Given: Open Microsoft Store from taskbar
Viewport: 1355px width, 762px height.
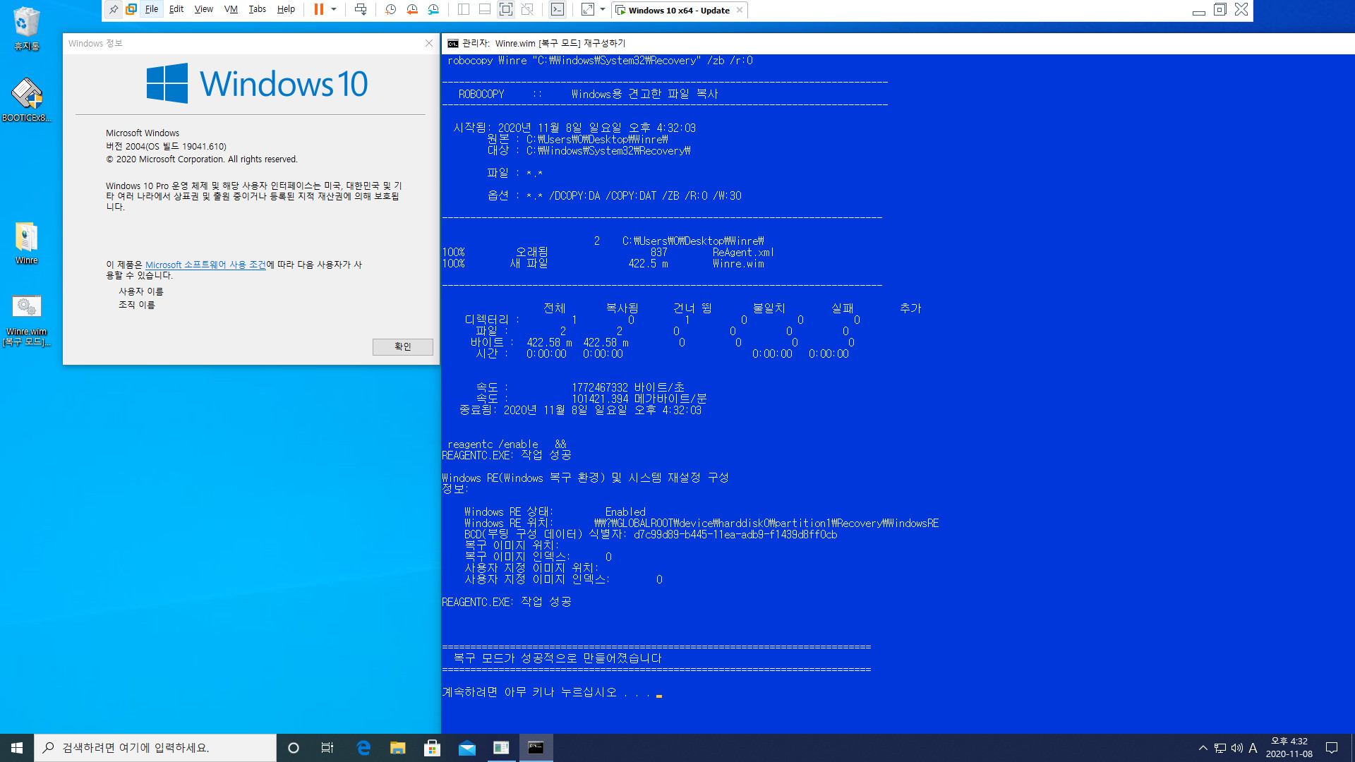Looking at the screenshot, I should [432, 748].
